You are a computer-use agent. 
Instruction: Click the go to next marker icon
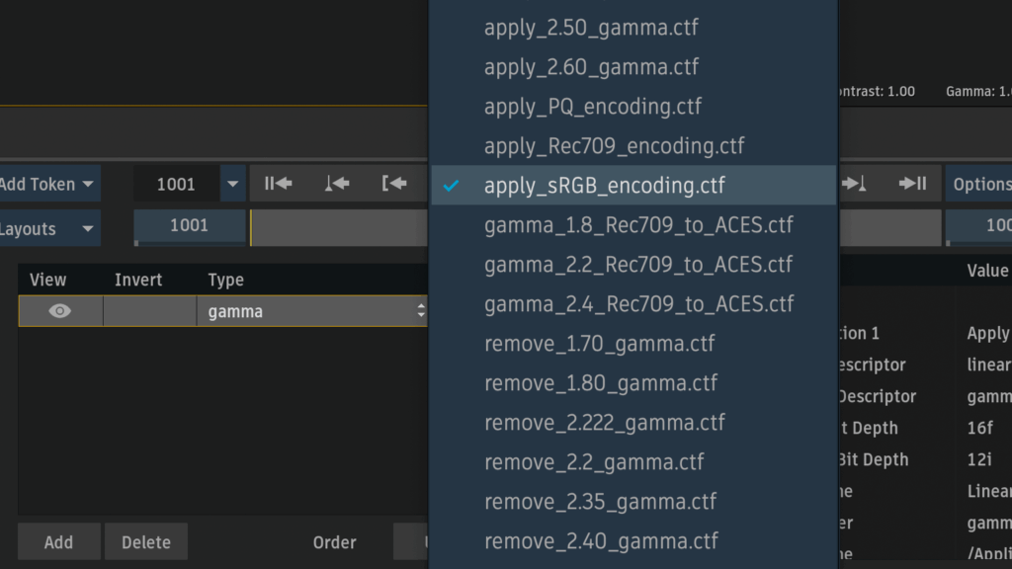pos(855,184)
